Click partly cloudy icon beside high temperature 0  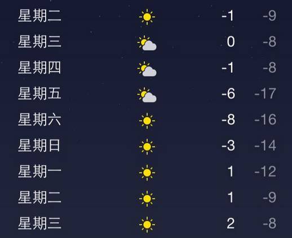point(147,43)
